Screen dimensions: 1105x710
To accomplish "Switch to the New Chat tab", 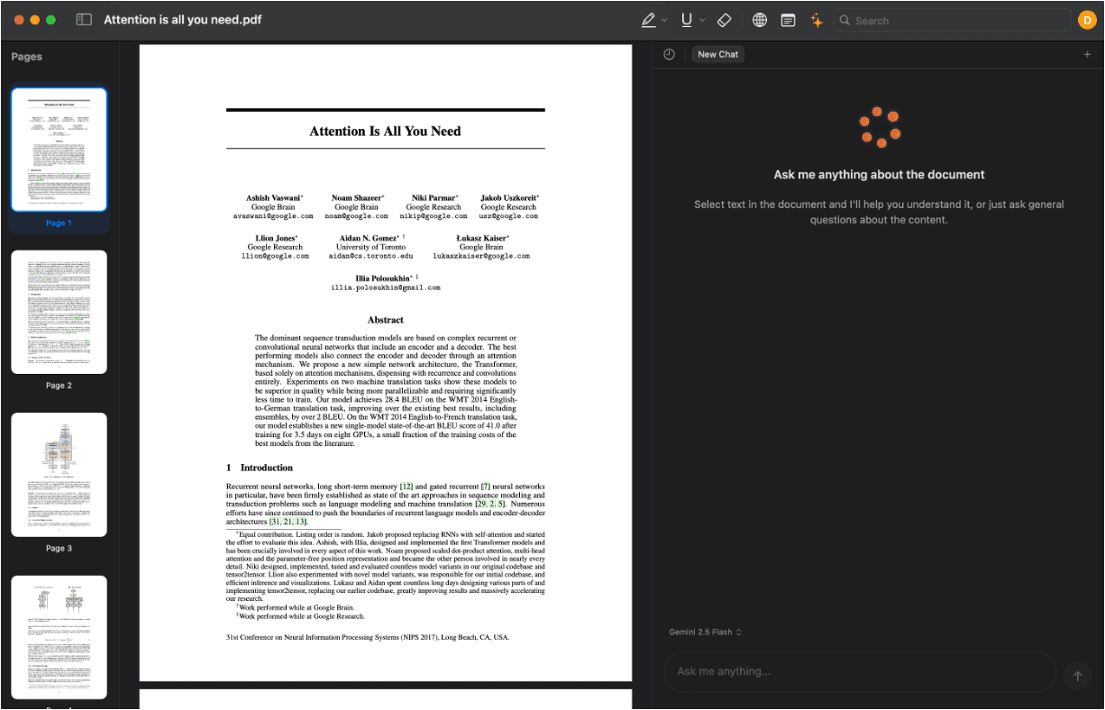I will [x=717, y=54].
